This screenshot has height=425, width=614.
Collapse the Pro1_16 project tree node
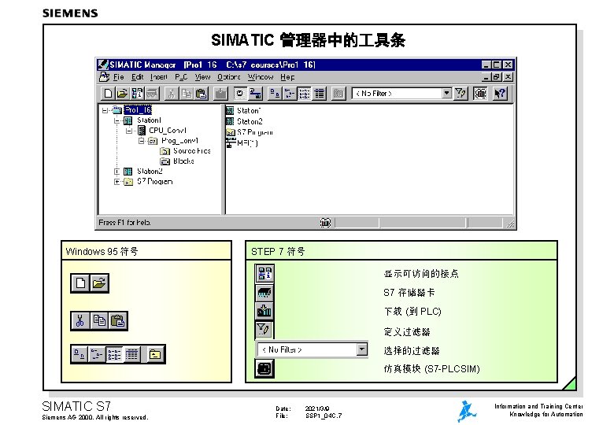click(x=105, y=110)
